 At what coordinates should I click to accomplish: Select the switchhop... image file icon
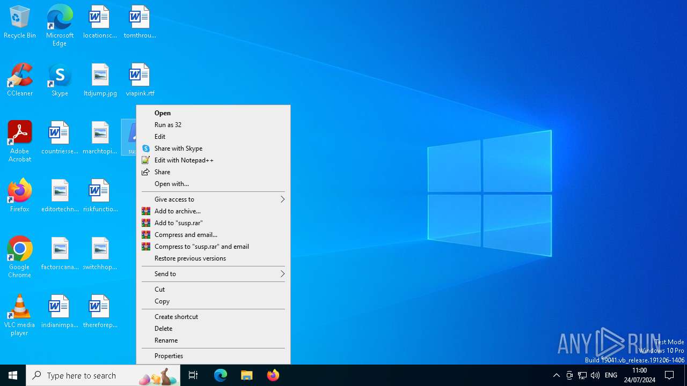coord(100,254)
